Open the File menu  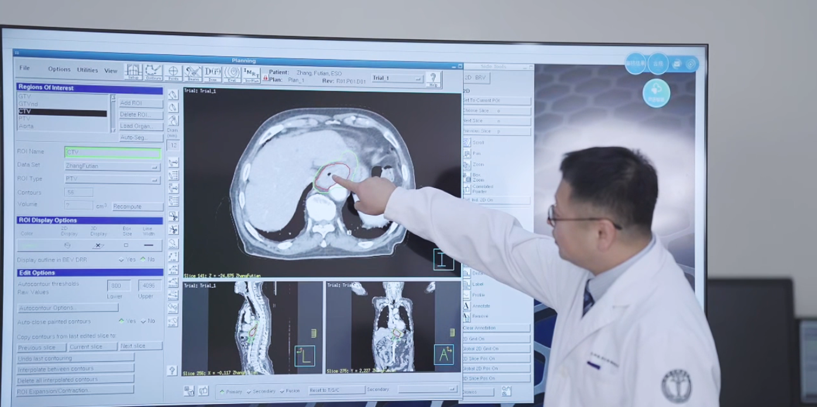coord(25,68)
